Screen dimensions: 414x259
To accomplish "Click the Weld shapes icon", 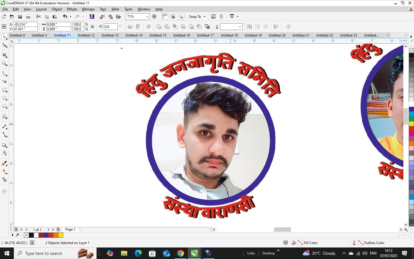I will (159, 27).
